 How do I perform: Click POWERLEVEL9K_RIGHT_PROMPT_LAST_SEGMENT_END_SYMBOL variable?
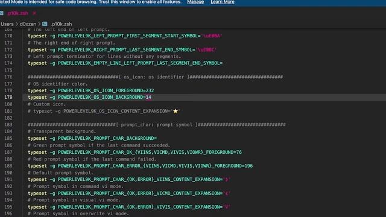point(125,49)
